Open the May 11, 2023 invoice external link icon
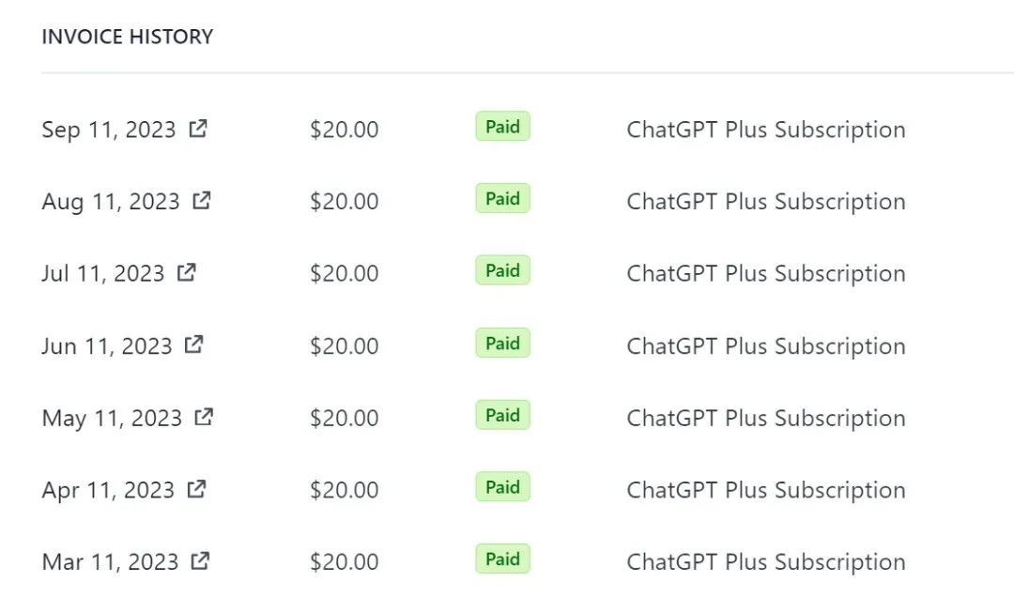This screenshot has width=1014, height=597. click(204, 417)
